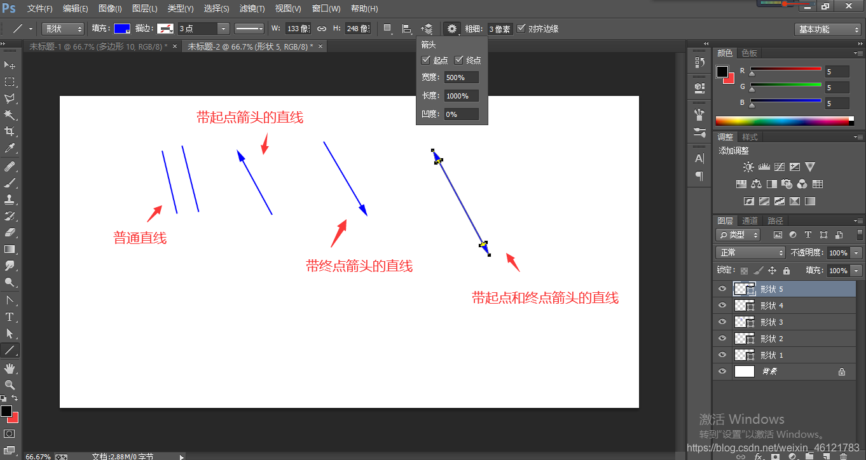The height and width of the screenshot is (460, 866).
Task: Select the Rectangular Marquee tool
Action: coord(10,82)
